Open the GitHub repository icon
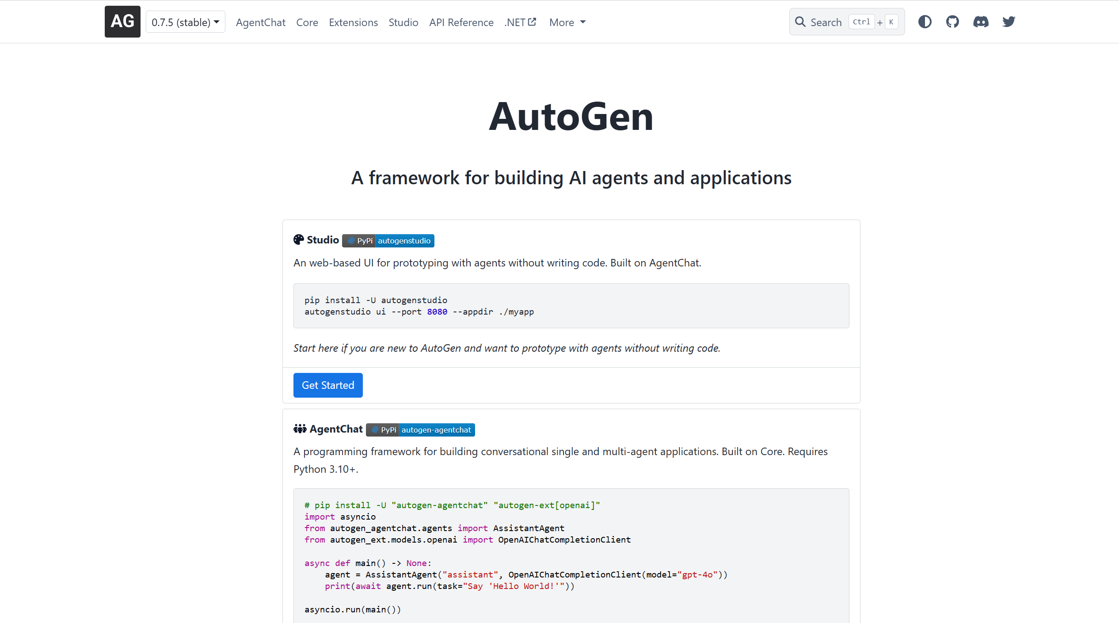The image size is (1119, 623). coord(952,22)
